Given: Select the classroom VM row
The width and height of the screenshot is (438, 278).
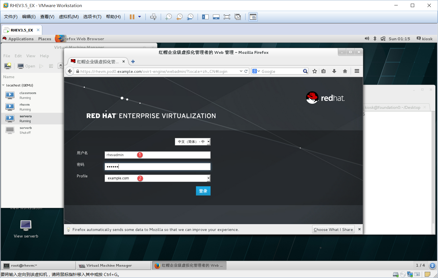Looking at the screenshot, I should tap(32, 96).
